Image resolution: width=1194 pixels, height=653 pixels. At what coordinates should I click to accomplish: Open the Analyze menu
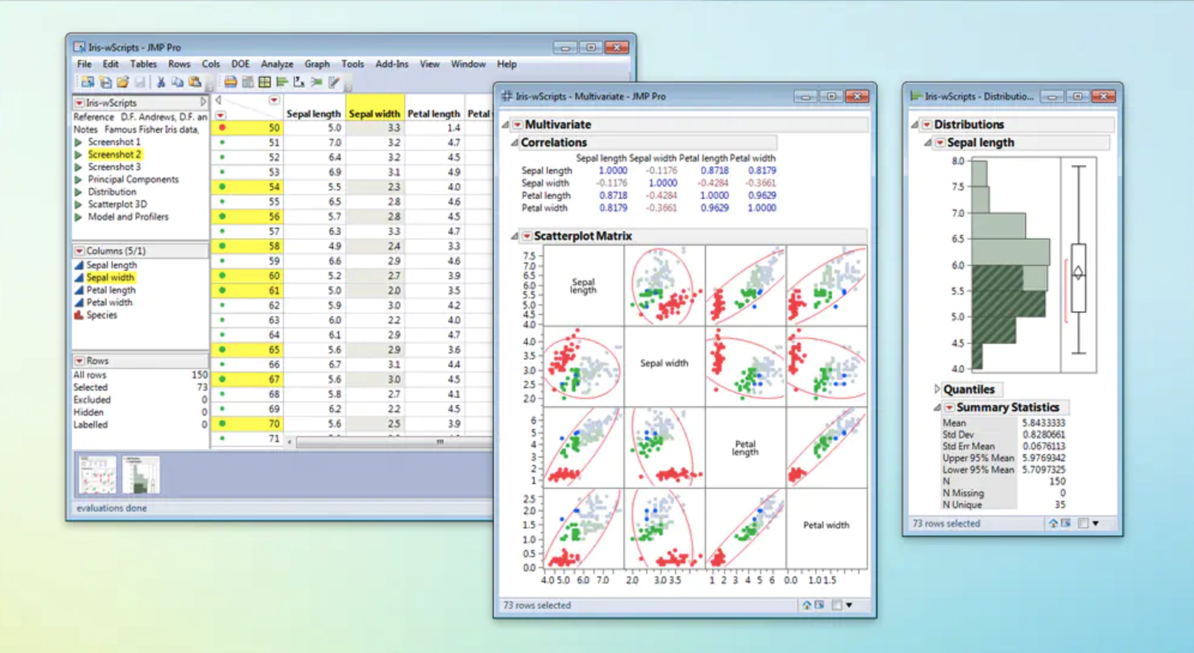276,64
